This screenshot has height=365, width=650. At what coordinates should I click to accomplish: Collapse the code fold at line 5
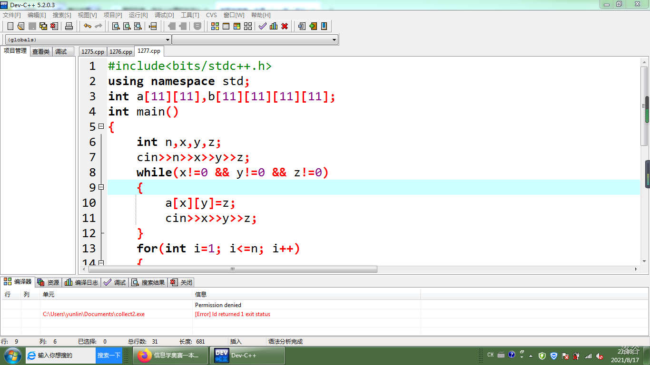(101, 126)
